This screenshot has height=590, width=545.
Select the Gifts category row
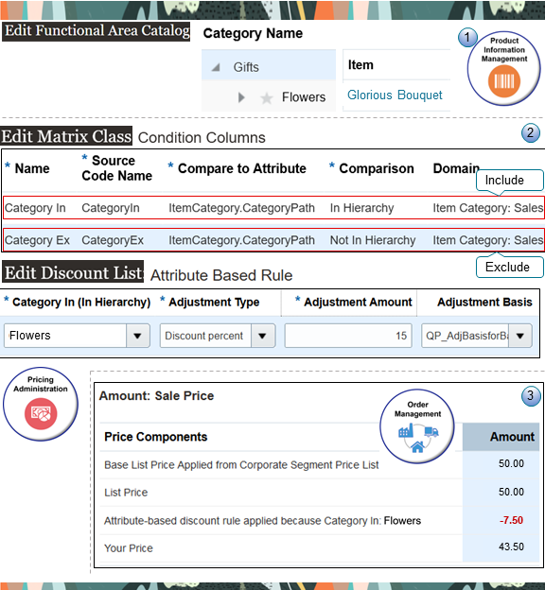269,64
